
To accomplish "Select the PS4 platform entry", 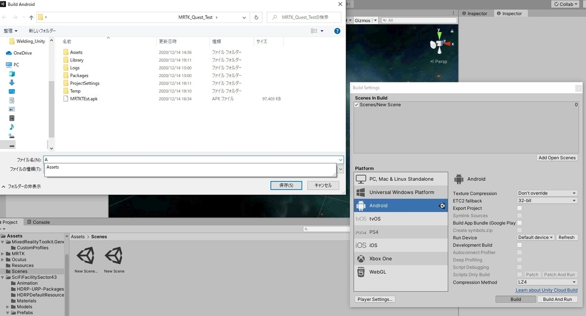I will tap(401, 232).
